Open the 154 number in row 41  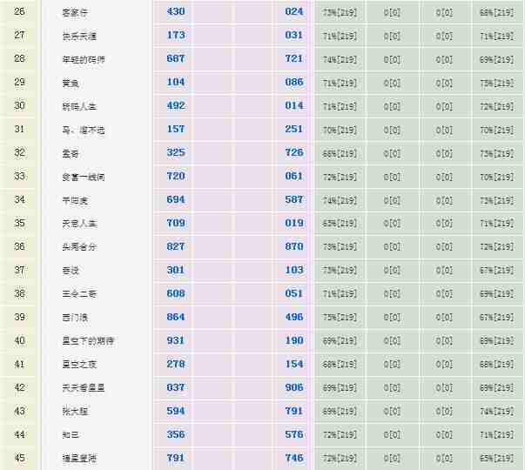click(293, 365)
